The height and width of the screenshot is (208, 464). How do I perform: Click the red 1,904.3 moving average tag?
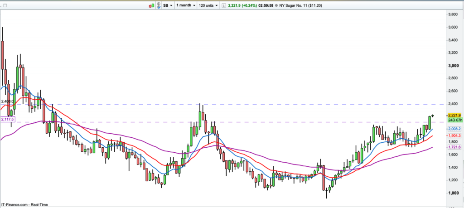pos(454,135)
